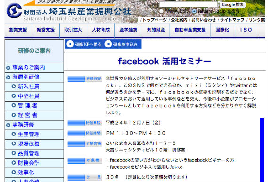Click the 開催日程 label
The image size is (268, 182).
85,123
